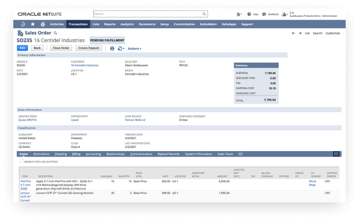
Task: Click the blue Edit button
Action: click(x=22, y=48)
